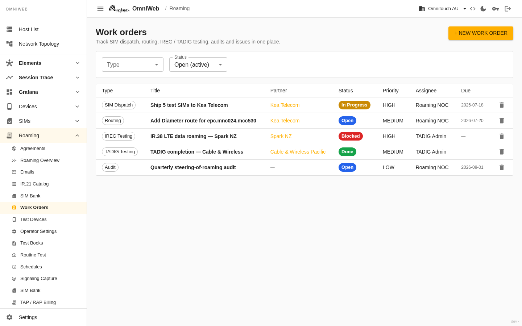Image resolution: width=522 pixels, height=326 pixels.
Task: Click the key icon in header
Action: point(496,9)
